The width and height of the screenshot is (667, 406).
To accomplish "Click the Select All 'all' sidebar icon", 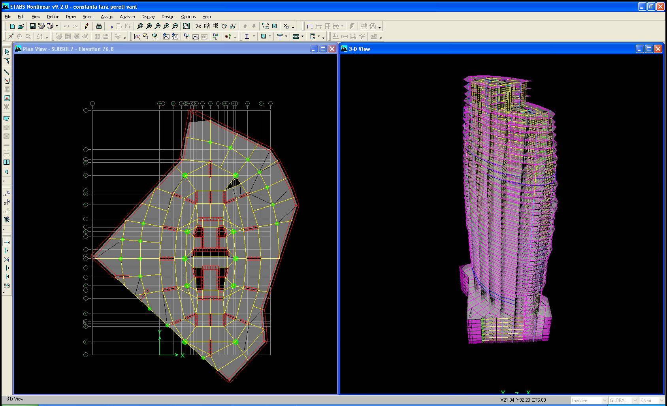I will pyautogui.click(x=7, y=194).
